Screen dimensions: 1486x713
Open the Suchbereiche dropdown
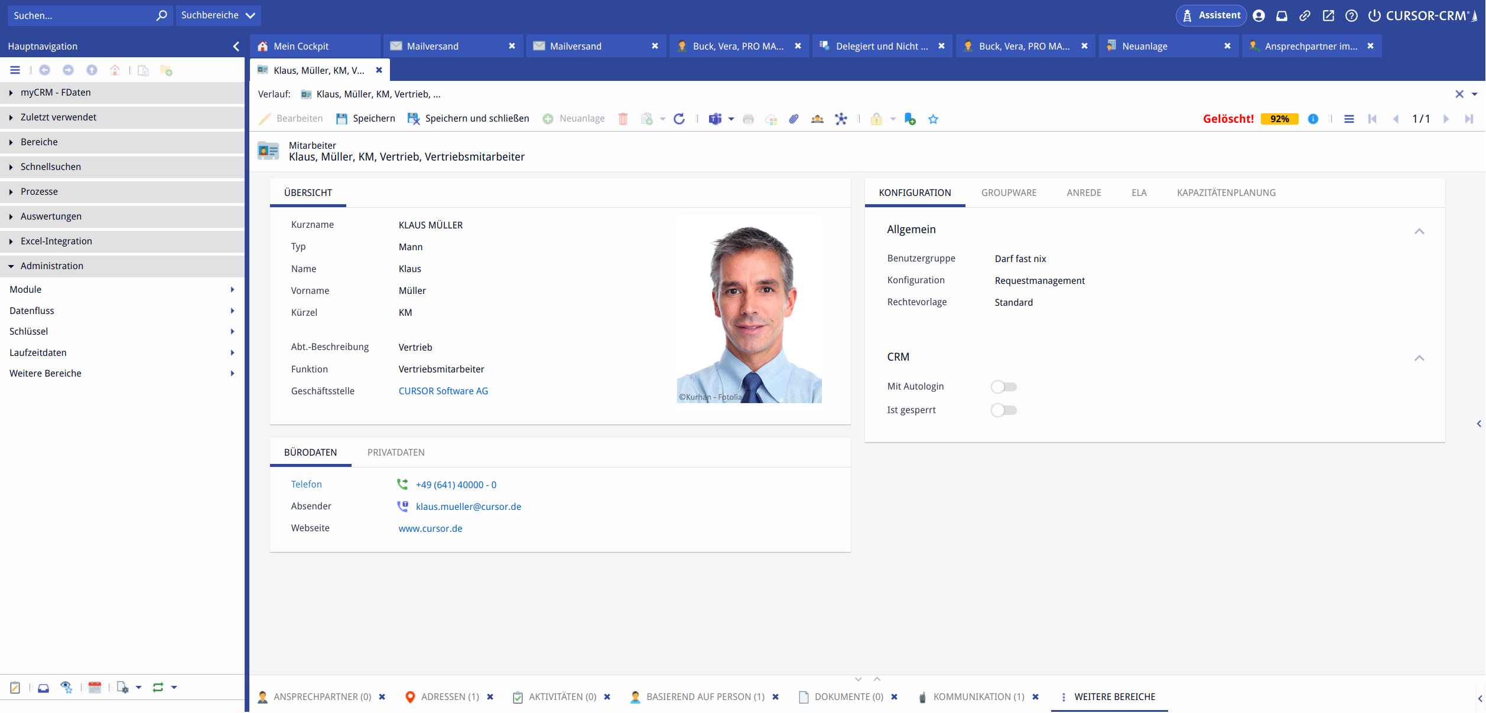pyautogui.click(x=218, y=15)
